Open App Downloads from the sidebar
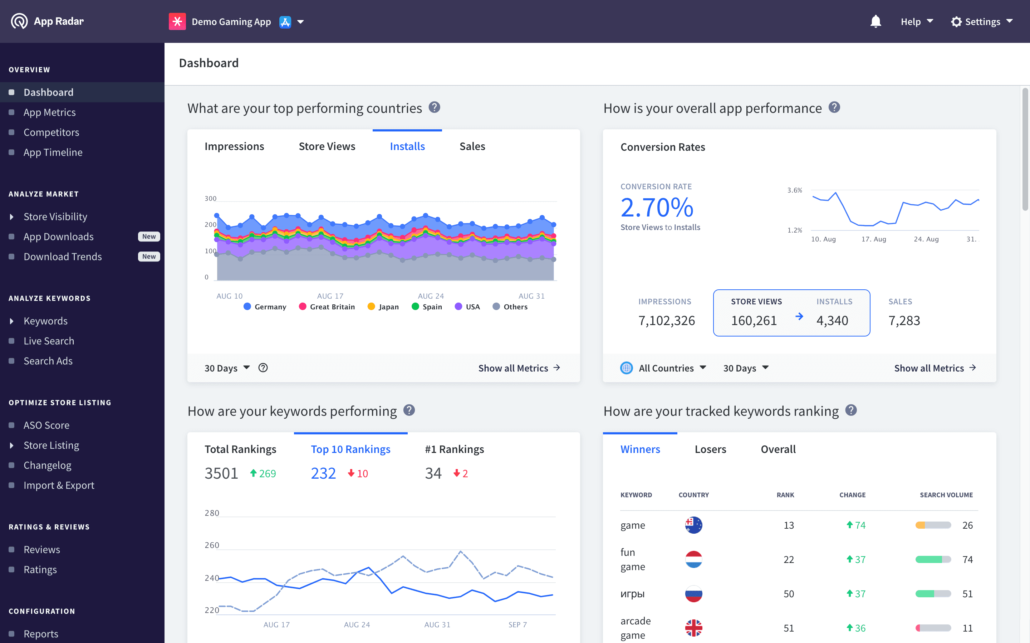 click(x=59, y=236)
